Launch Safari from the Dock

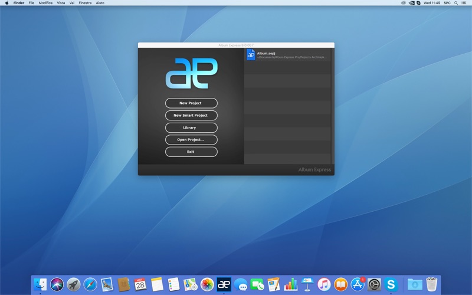(90, 284)
